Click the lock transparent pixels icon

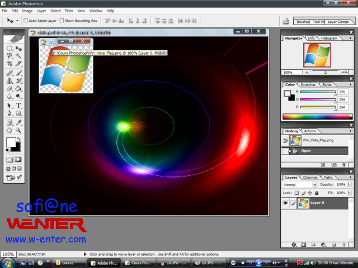tap(297, 192)
